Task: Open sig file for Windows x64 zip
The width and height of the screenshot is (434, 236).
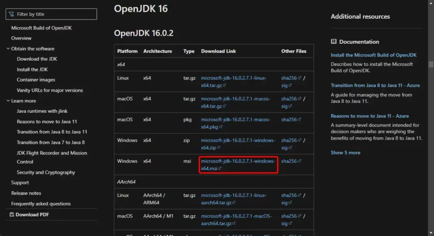Action: coord(286,148)
